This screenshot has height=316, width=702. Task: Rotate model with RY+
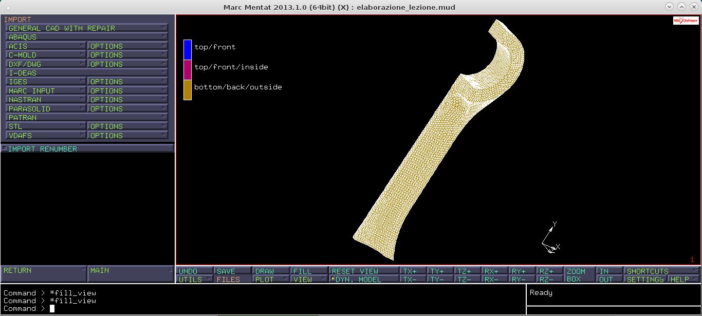coord(523,271)
